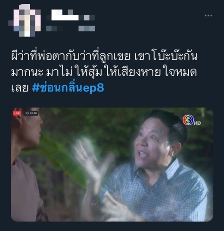Click the pixelated profile avatar

pyautogui.click(x=25, y=20)
